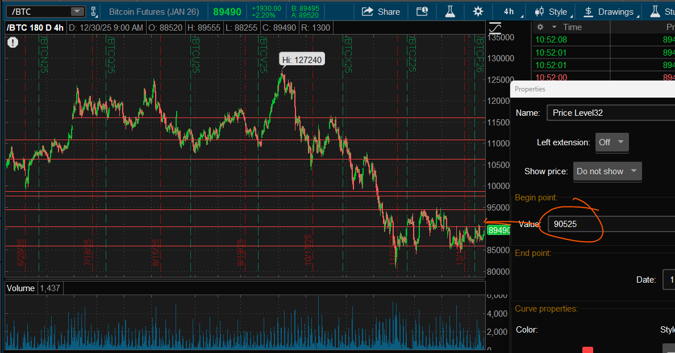Click the R: 1300 range value
This screenshot has height=353, width=675.
[x=315, y=28]
